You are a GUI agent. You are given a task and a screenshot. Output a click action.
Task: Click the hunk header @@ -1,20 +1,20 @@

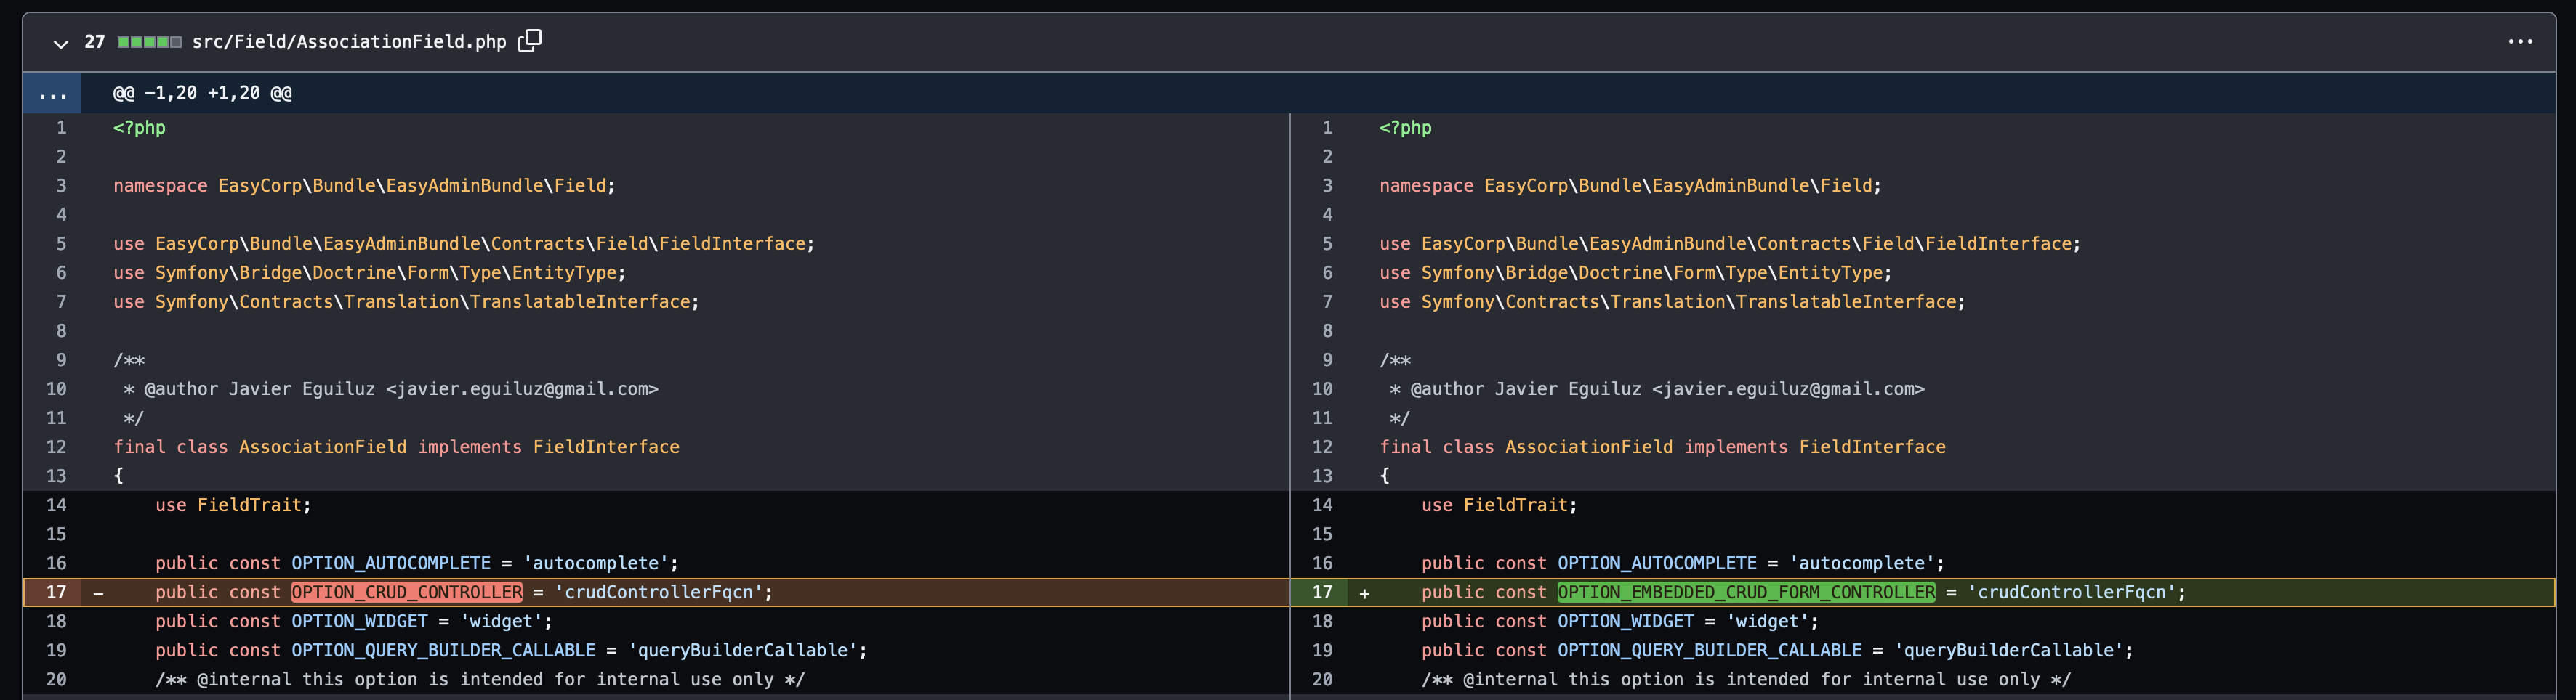pos(200,93)
